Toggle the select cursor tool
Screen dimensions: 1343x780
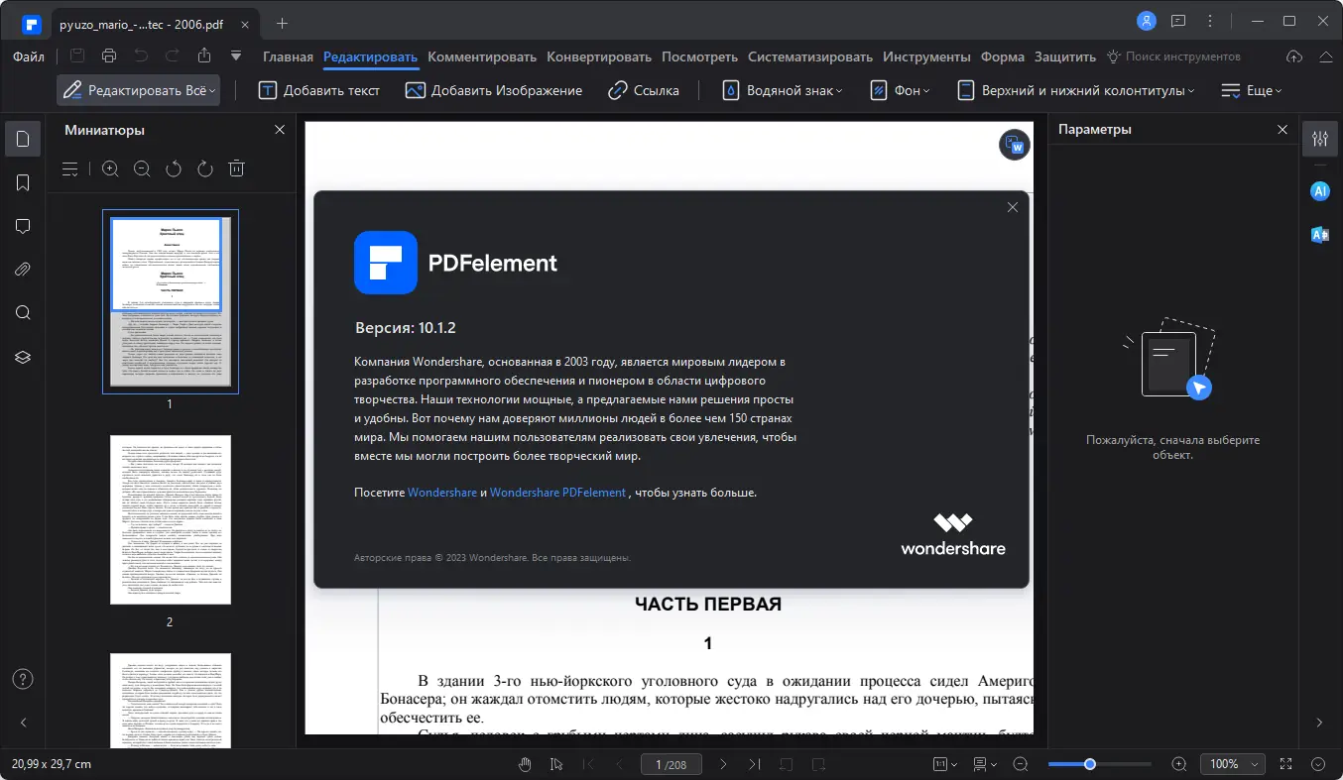pyautogui.click(x=556, y=764)
